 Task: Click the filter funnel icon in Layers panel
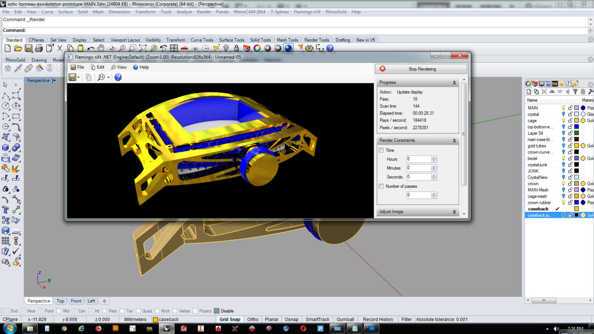pyautogui.click(x=575, y=92)
